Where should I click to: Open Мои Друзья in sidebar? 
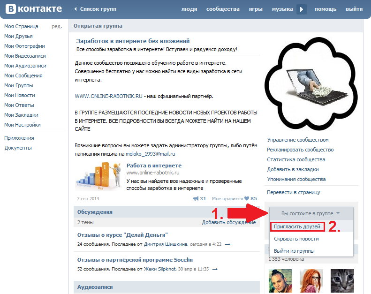(x=18, y=36)
